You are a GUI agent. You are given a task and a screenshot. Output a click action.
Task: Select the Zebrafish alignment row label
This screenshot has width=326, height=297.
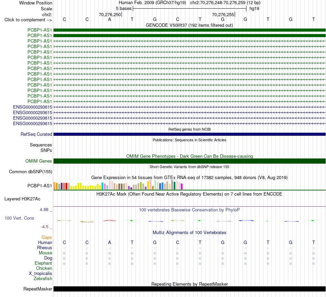tap(43, 278)
